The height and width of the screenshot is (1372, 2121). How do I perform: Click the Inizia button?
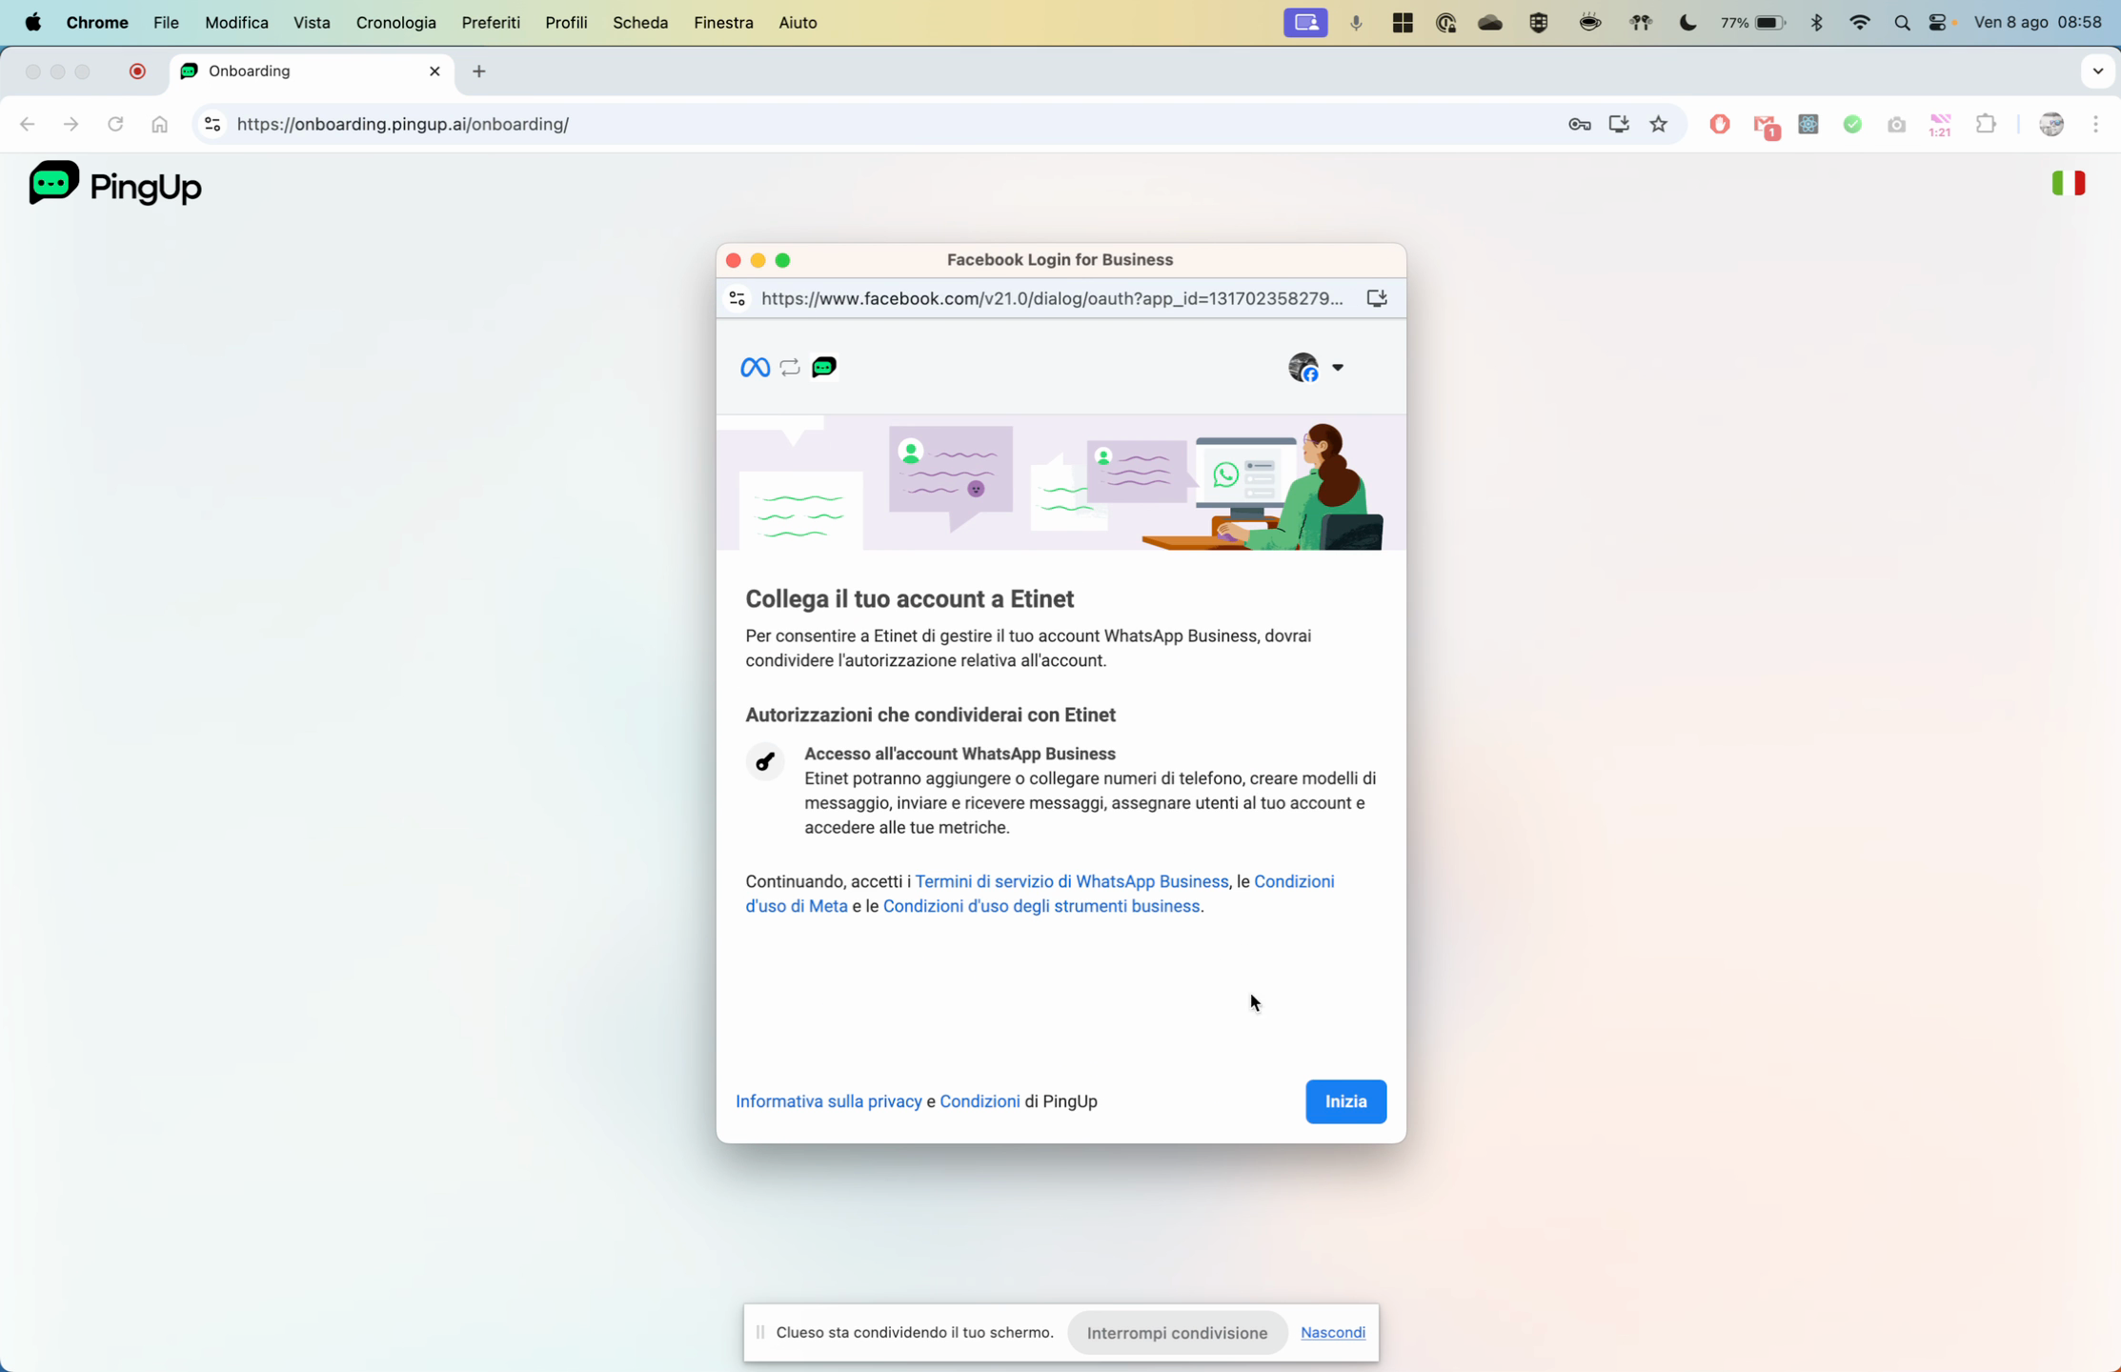tap(1345, 1101)
